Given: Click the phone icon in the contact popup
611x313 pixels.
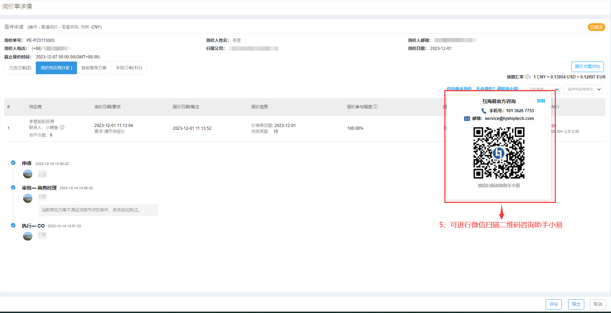Looking at the screenshot, I should 484,111.
